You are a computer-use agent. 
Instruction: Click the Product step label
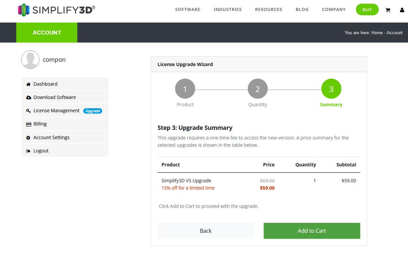coord(185,104)
